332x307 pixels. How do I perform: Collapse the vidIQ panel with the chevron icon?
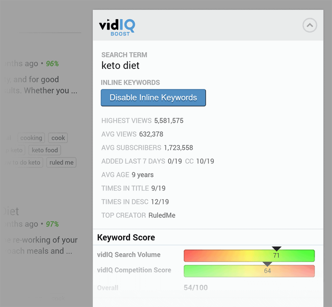[310, 25]
